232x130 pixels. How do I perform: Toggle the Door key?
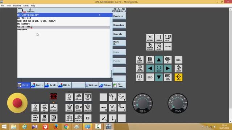point(88,97)
